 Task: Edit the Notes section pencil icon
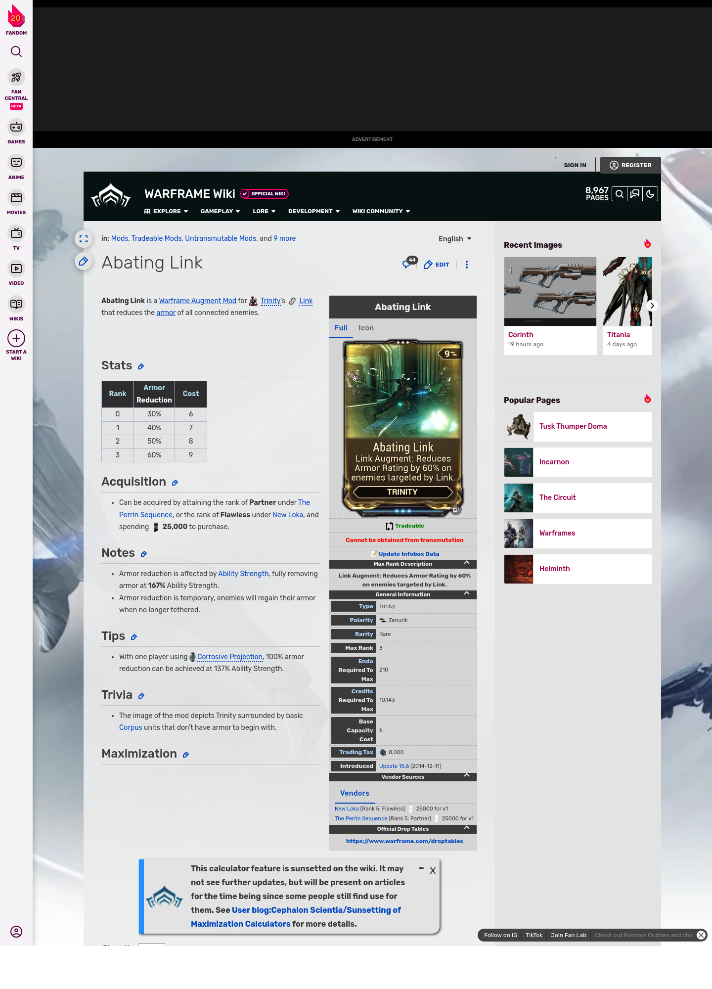pyautogui.click(x=144, y=554)
